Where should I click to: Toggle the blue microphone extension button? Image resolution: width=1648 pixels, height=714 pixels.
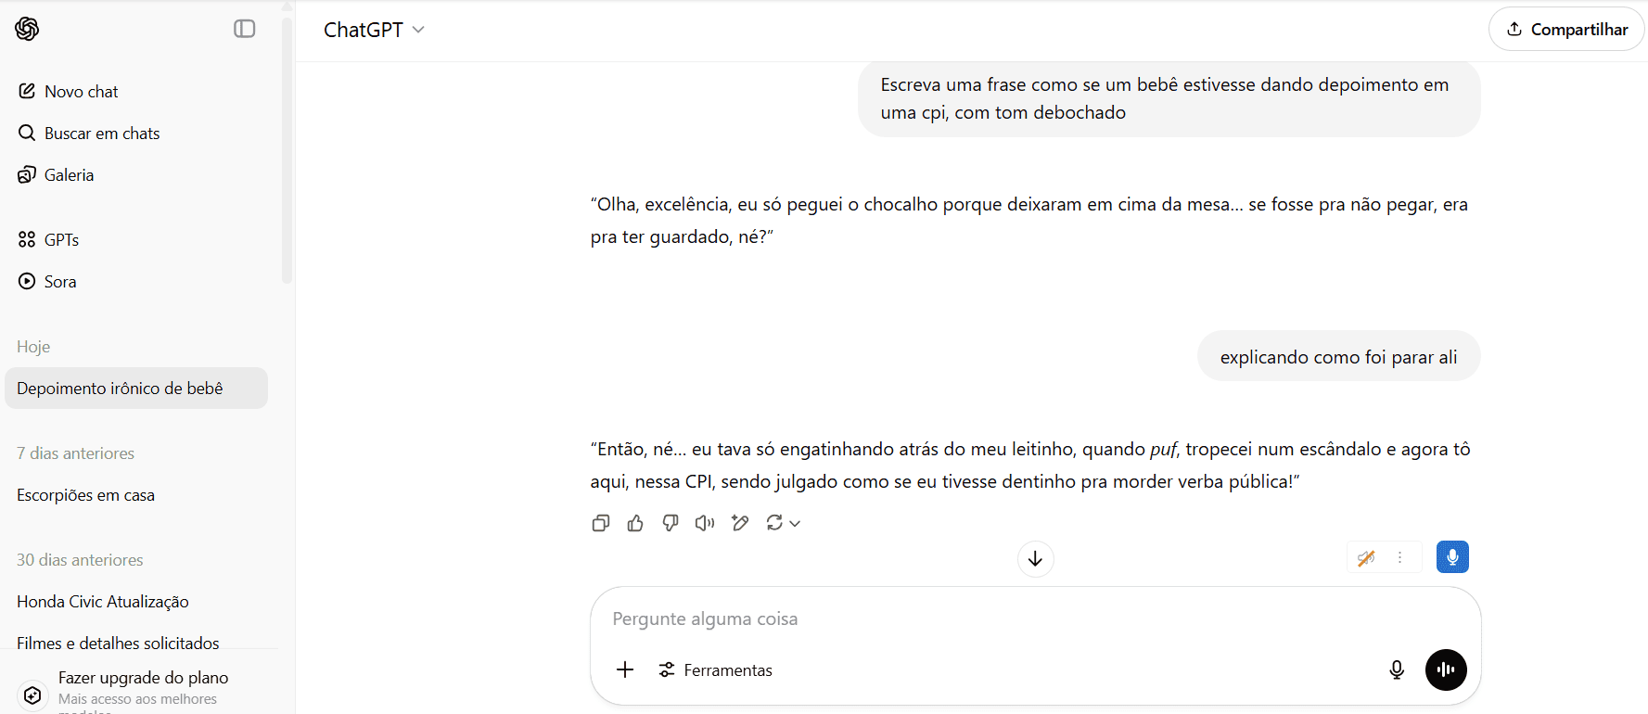tap(1452, 557)
